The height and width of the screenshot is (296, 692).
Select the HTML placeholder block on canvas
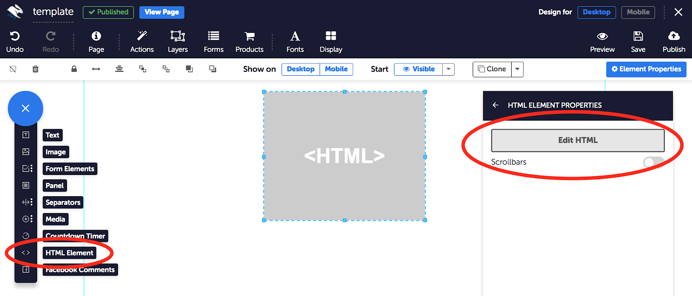point(345,156)
